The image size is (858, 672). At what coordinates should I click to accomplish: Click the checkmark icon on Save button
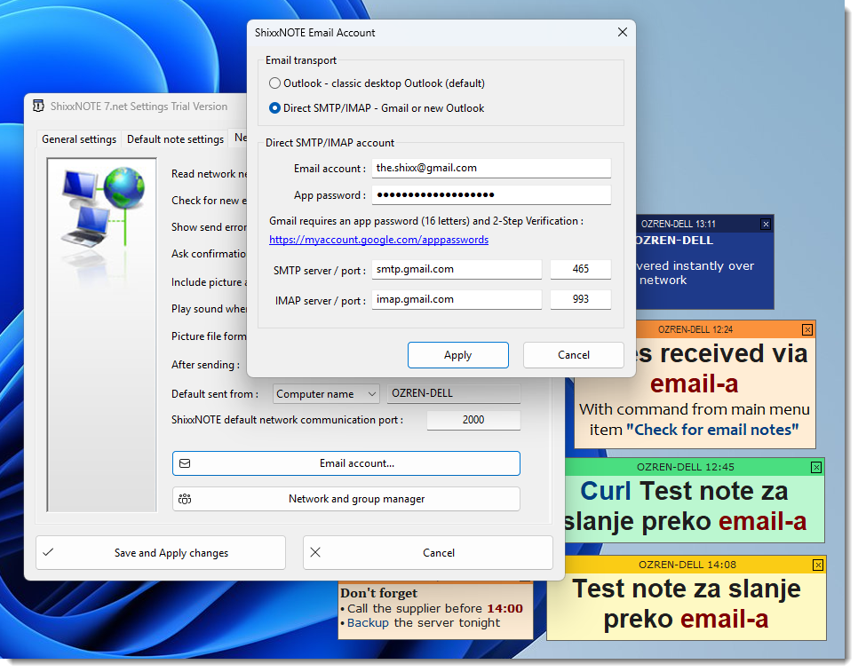(x=48, y=552)
